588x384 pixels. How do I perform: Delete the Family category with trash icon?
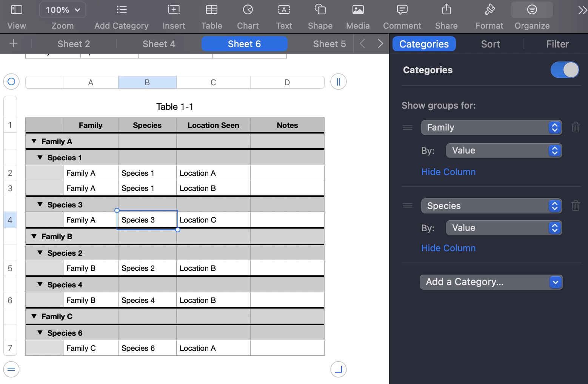pyautogui.click(x=575, y=127)
